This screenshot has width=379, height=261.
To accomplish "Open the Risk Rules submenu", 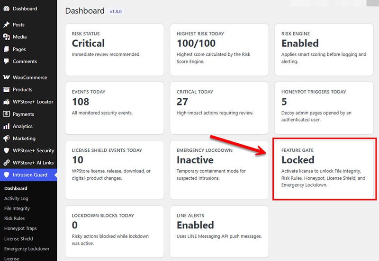I will click(x=15, y=218).
